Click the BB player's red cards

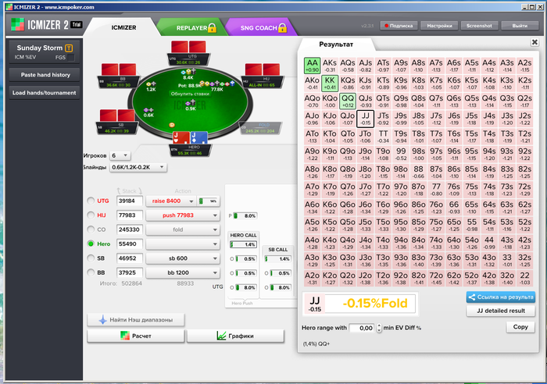[x=119, y=69]
